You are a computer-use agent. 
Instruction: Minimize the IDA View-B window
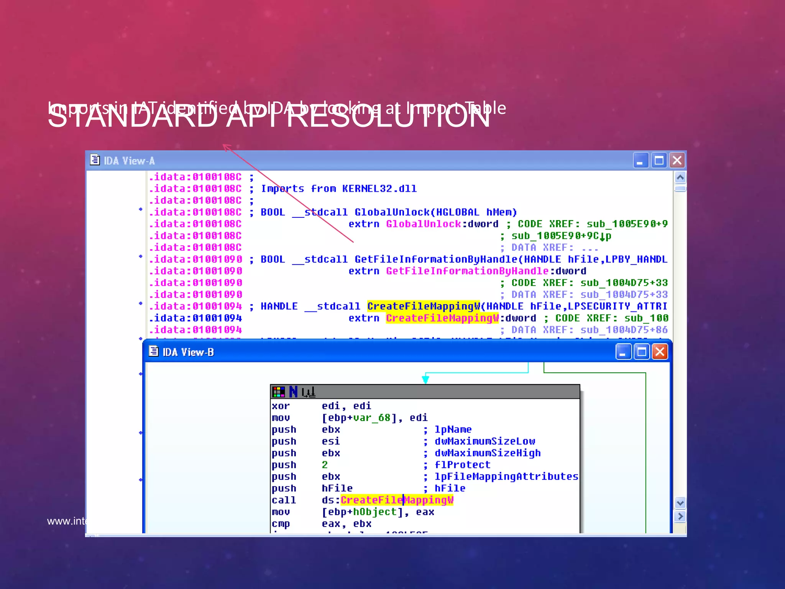coord(623,352)
